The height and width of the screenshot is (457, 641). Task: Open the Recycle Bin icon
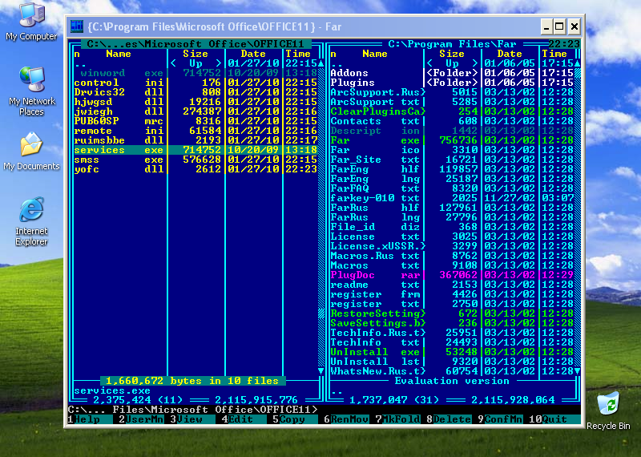coord(608,410)
